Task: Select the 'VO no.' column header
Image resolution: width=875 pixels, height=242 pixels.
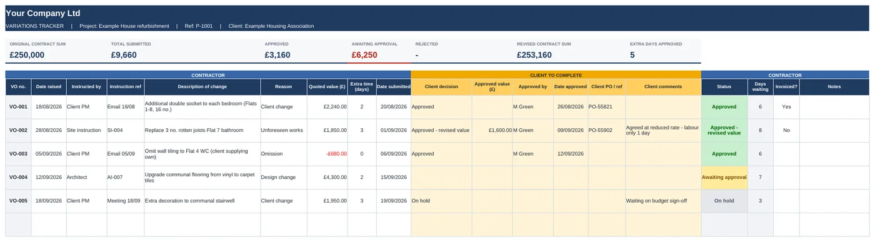Action: click(x=18, y=87)
